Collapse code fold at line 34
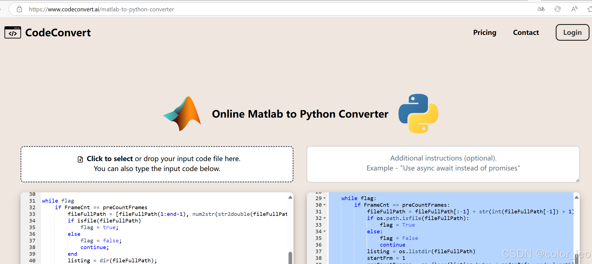Screen dimensions: 592x264 [x=324, y=231]
